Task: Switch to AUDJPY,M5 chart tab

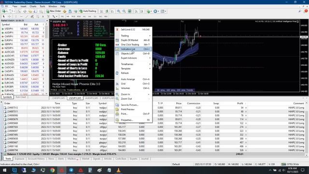Action: 92,98
